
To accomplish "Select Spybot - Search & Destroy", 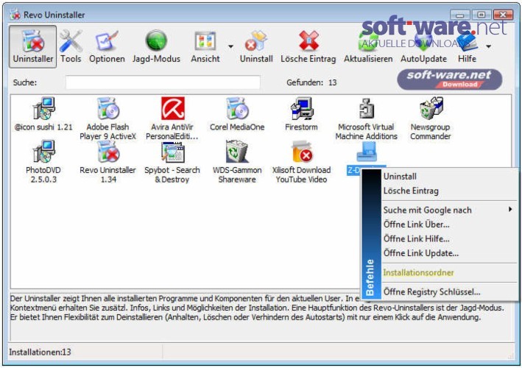I will pos(172,162).
